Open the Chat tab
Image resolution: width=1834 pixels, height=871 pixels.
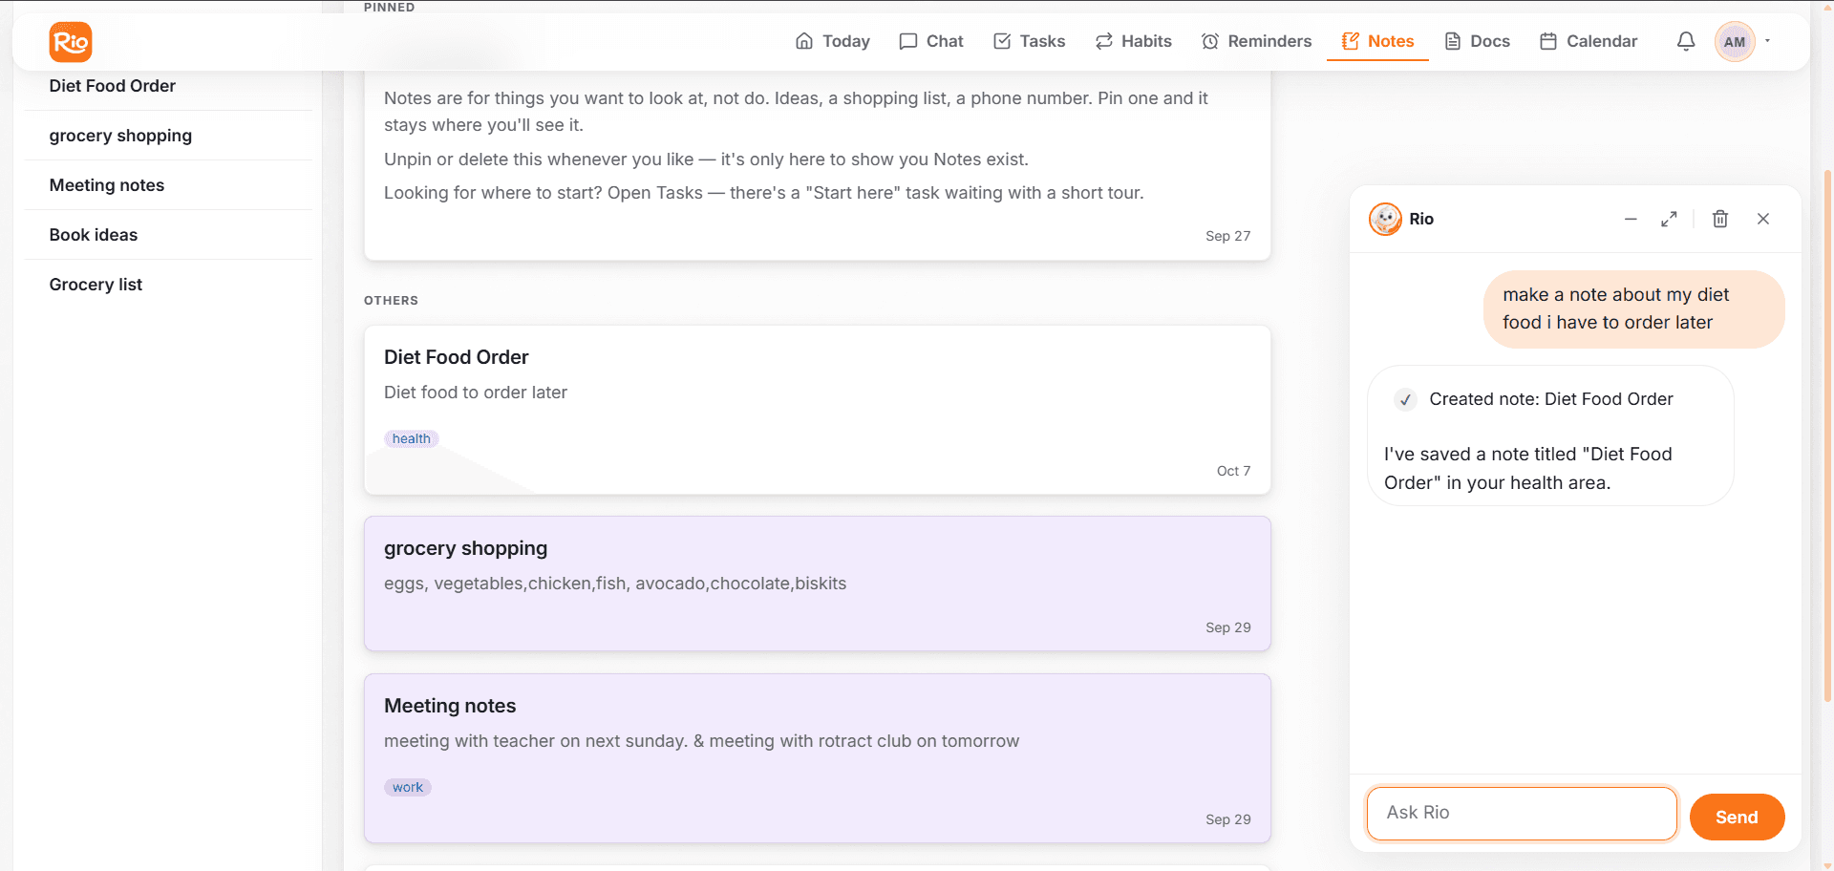pos(931,41)
